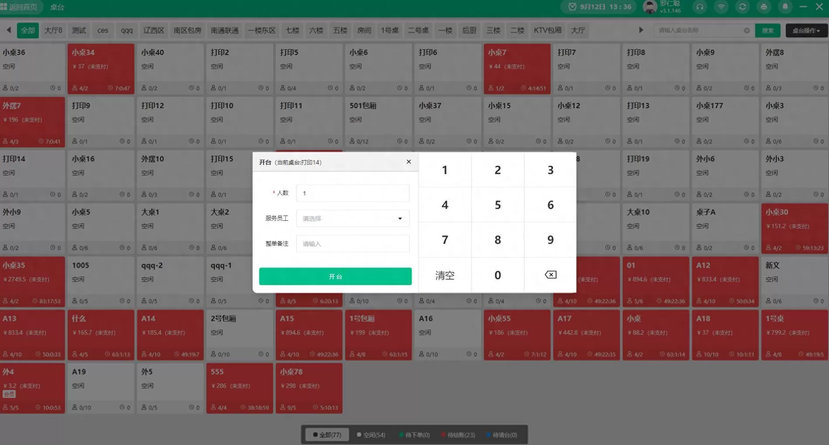
Task: Click the 整单备注 input field
Action: point(353,244)
